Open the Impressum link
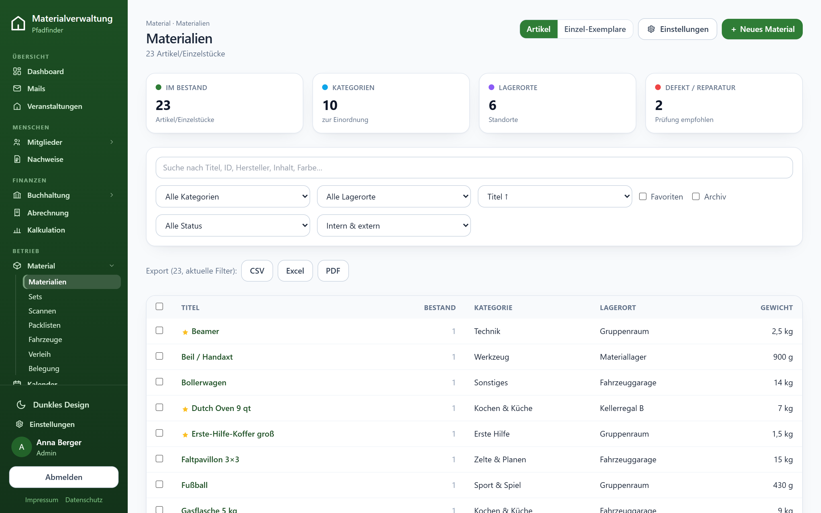821x513 pixels. point(41,500)
